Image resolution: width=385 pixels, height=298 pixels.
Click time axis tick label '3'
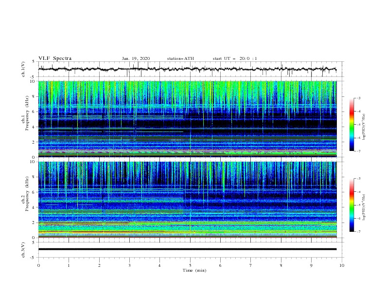coord(129,265)
